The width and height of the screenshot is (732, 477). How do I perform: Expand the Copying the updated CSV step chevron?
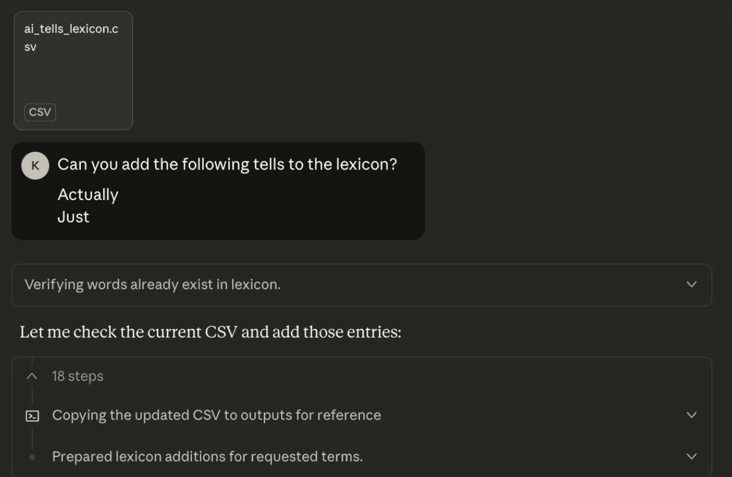(692, 415)
